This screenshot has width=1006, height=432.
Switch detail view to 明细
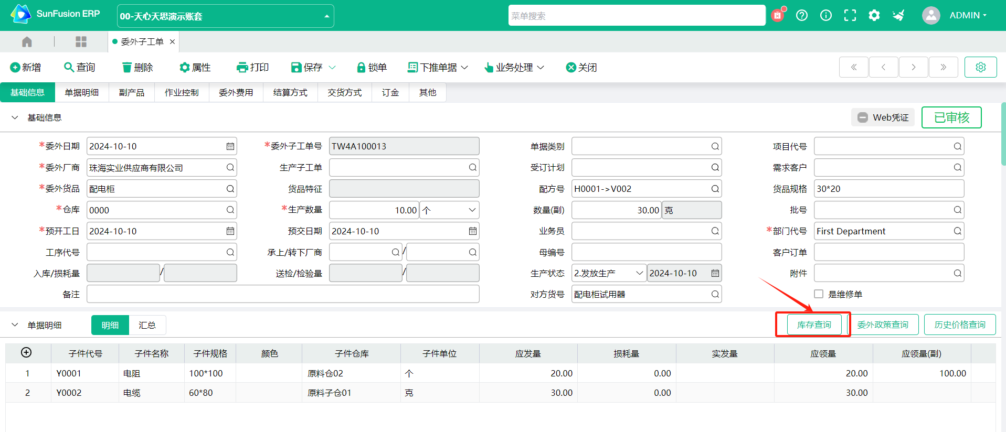110,325
